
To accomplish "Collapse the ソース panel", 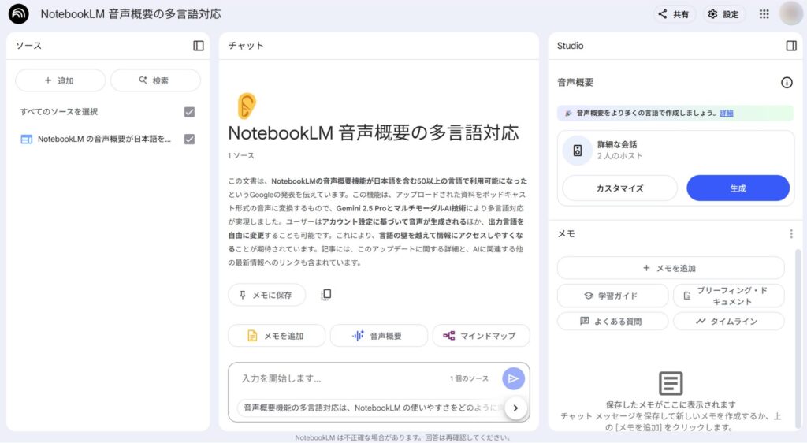I will 198,46.
